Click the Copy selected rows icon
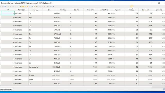 tap(15, 6)
